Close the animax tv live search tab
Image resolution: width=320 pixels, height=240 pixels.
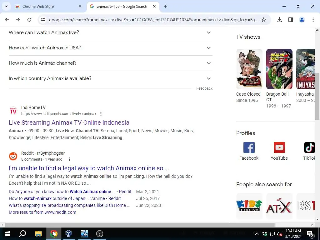[154, 6]
